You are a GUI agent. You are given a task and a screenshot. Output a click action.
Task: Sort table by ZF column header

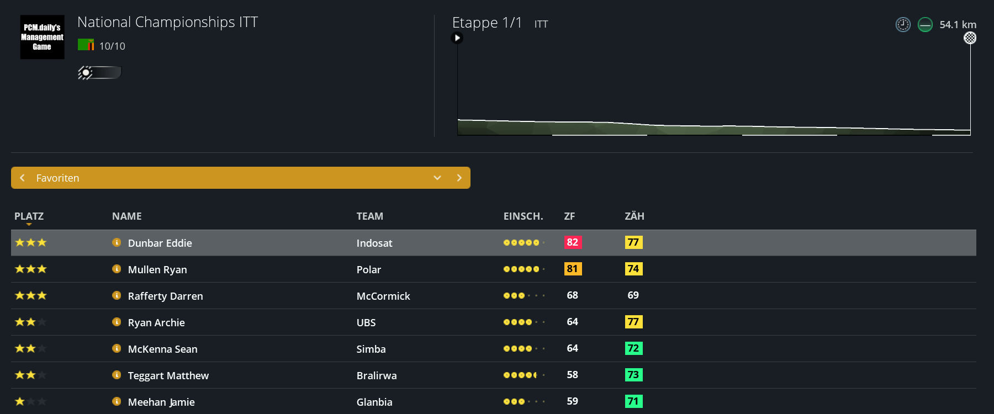click(569, 216)
